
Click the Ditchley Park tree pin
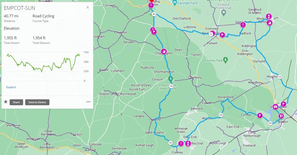click(225, 60)
